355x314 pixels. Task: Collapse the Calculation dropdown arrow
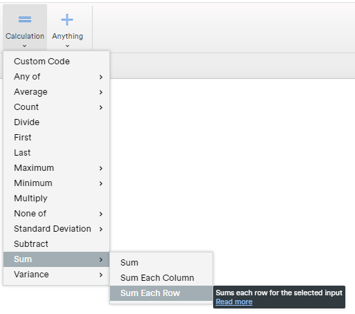[25, 46]
